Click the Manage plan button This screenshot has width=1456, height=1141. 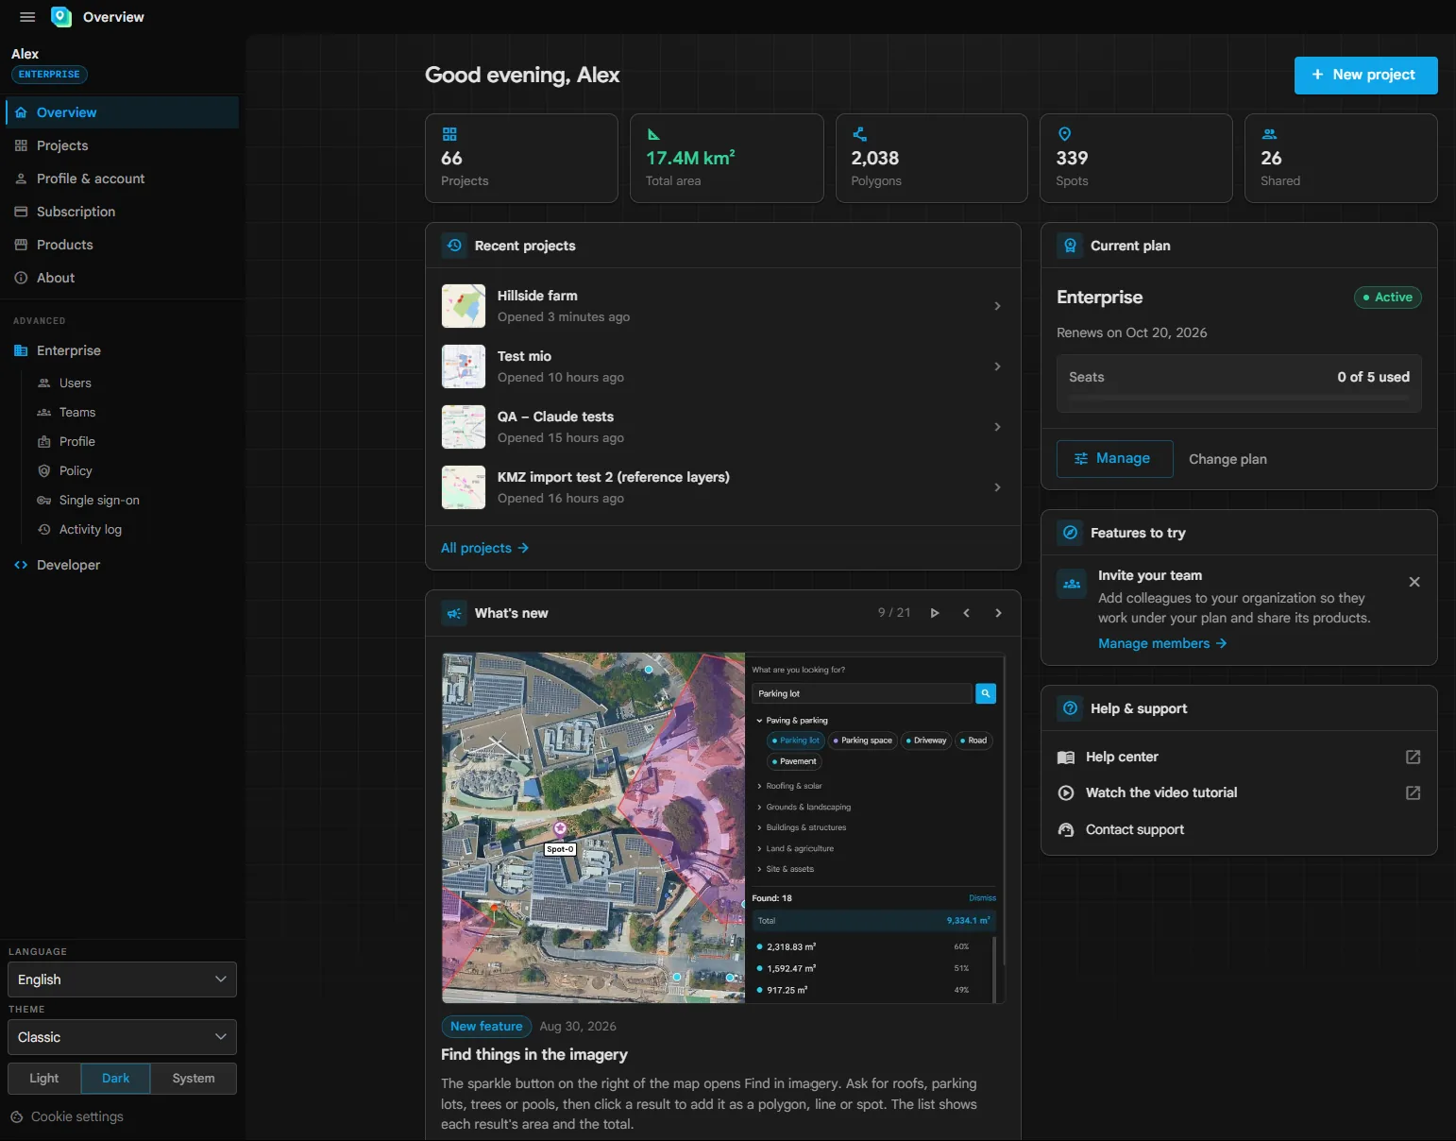pyautogui.click(x=1115, y=459)
